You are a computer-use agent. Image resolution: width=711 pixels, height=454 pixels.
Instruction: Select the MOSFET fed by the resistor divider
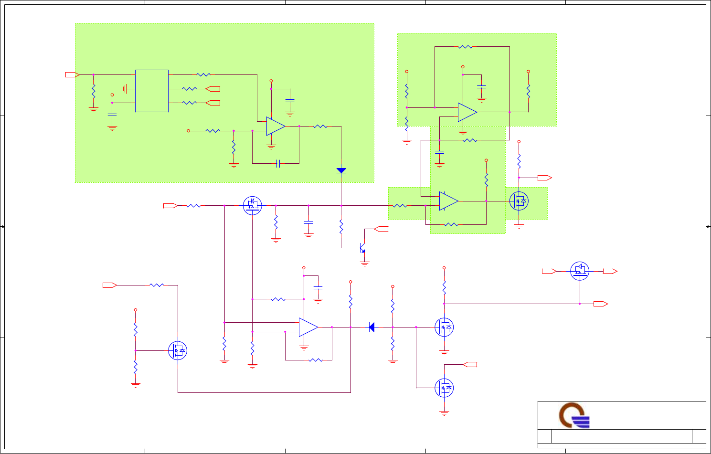[178, 350]
